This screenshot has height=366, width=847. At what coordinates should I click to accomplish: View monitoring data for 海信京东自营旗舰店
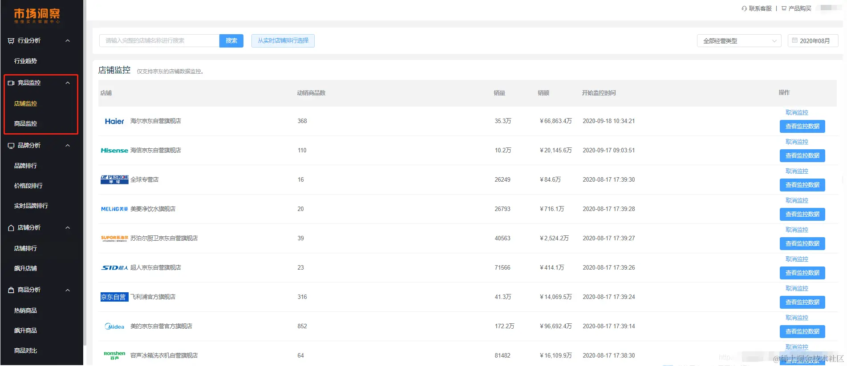(x=802, y=156)
